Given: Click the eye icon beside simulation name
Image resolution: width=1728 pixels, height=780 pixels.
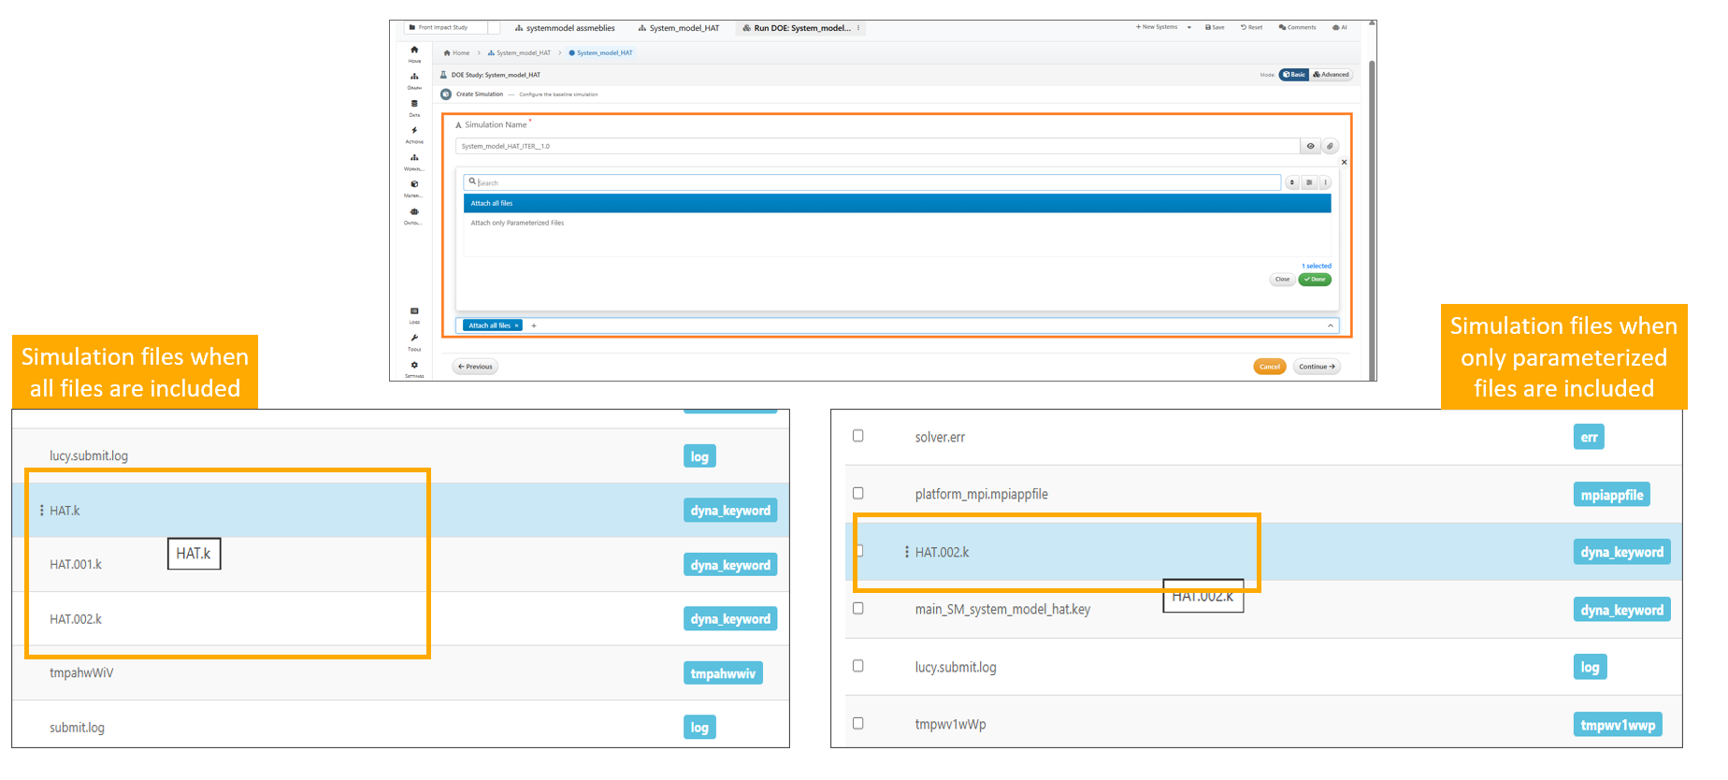Looking at the screenshot, I should pyautogui.click(x=1310, y=146).
